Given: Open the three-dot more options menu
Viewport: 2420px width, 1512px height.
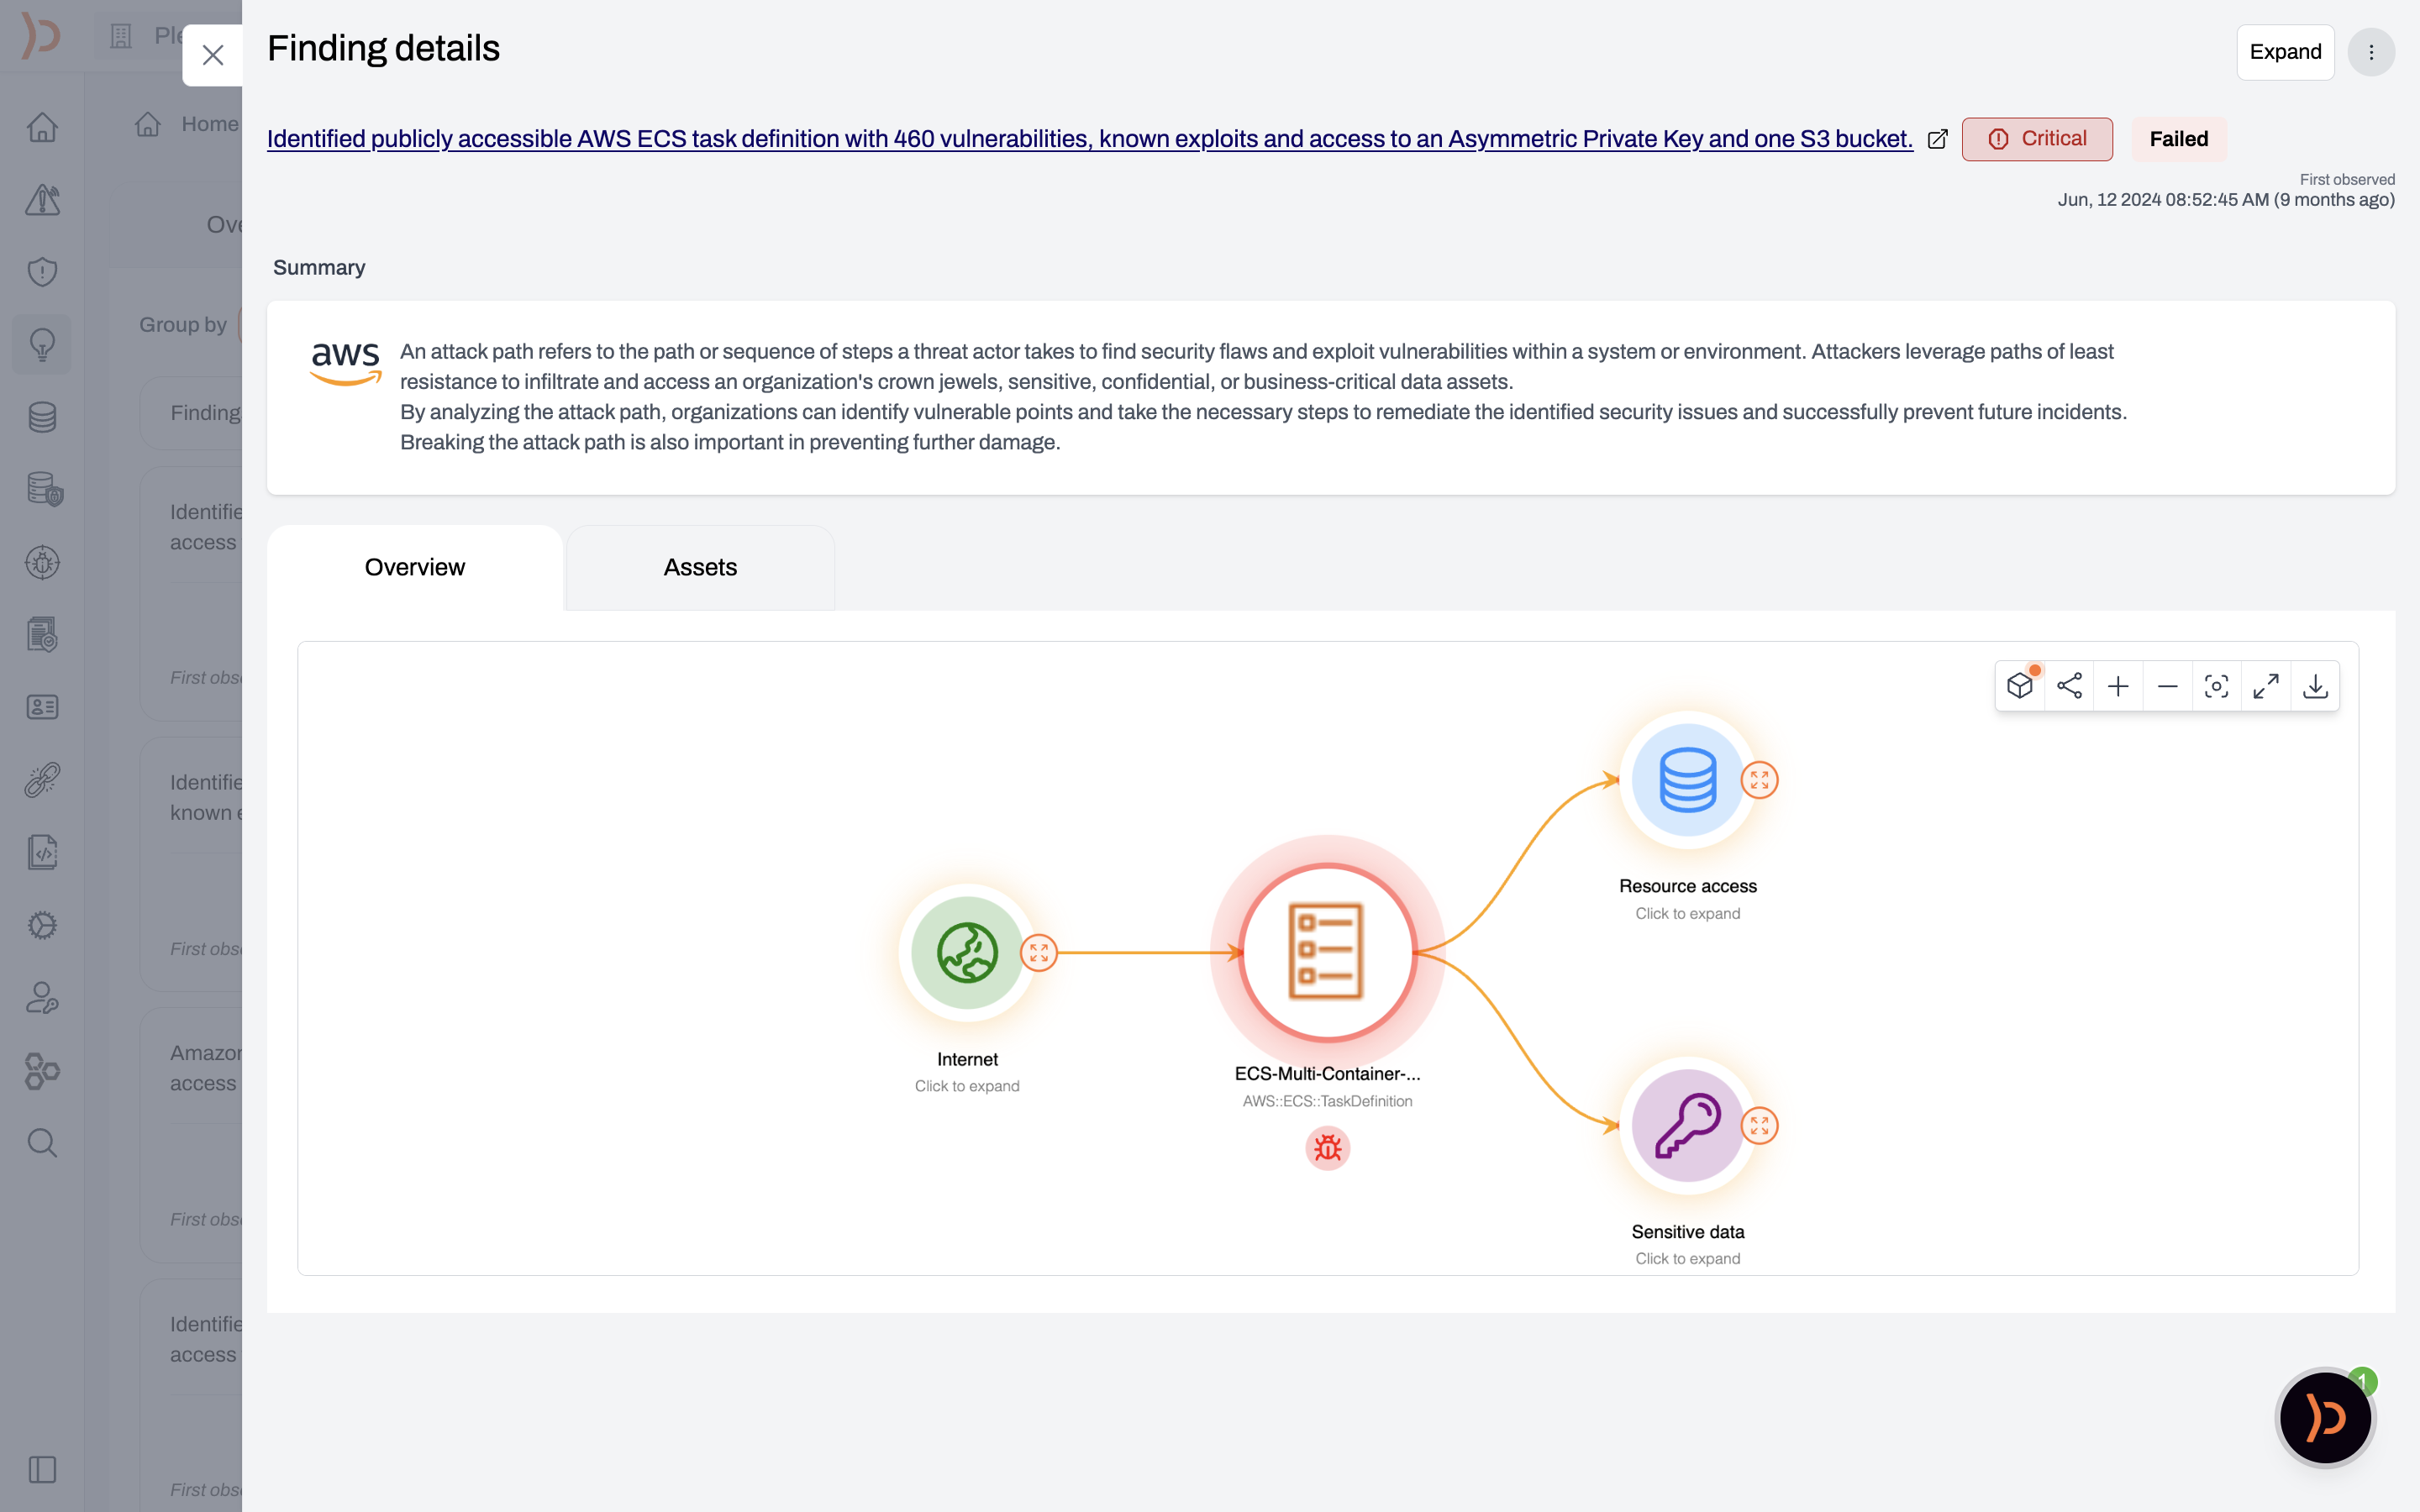Looking at the screenshot, I should click(x=2371, y=52).
